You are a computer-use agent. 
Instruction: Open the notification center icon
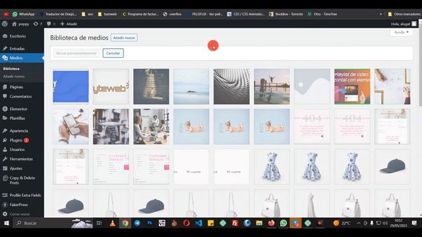(415, 223)
